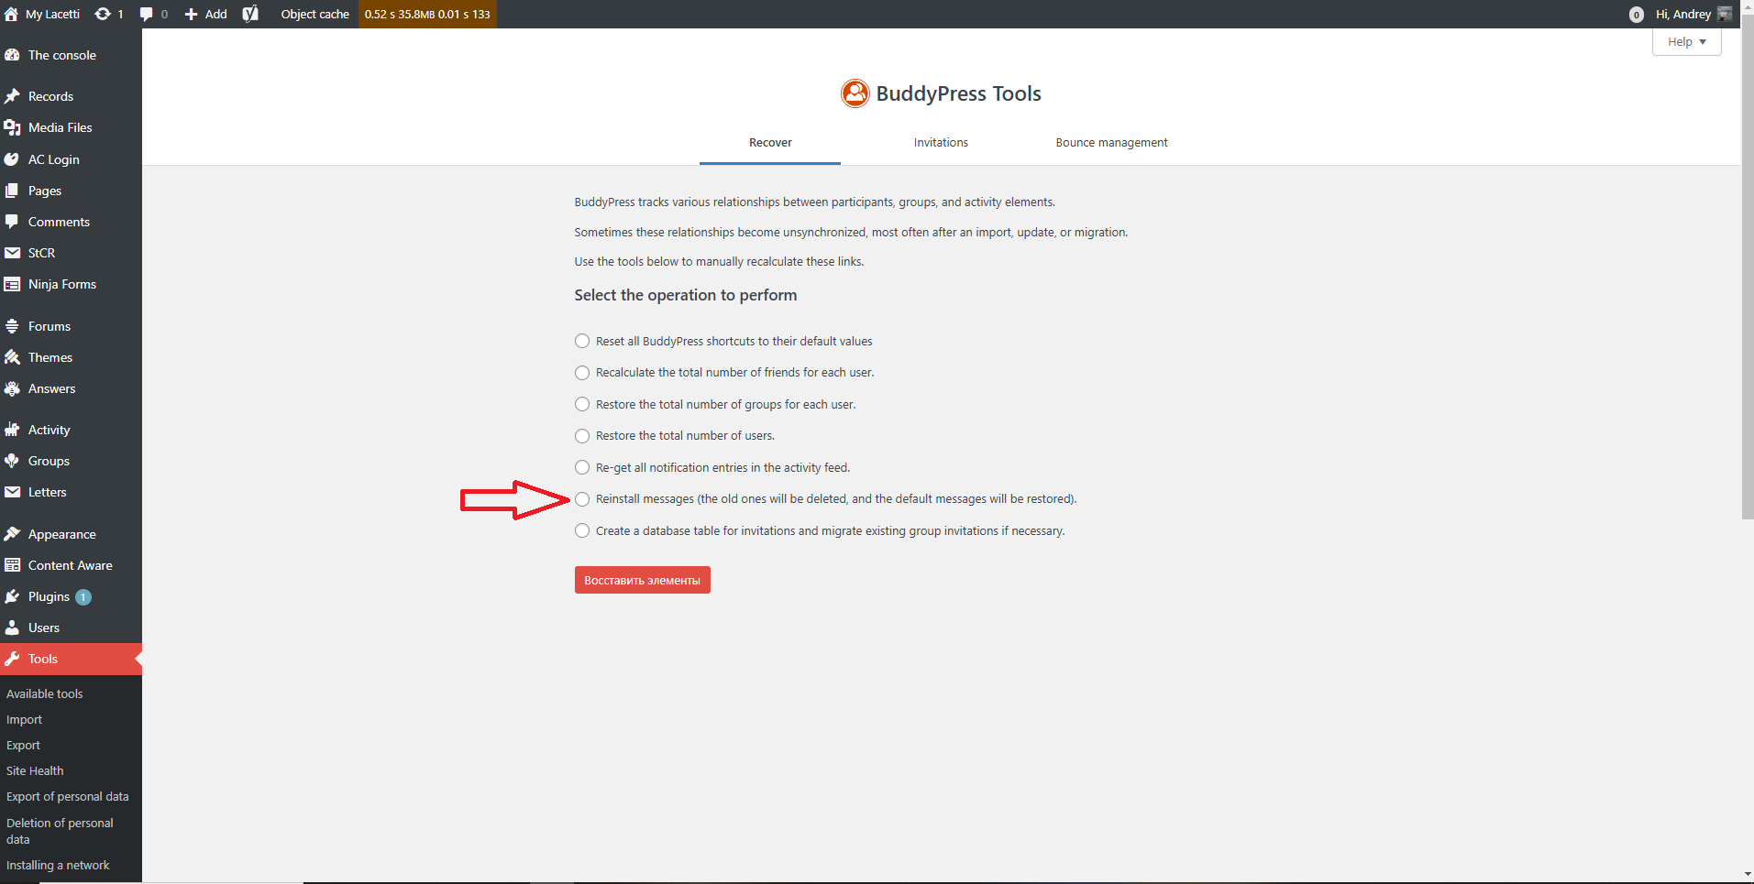Click the page vertical scrollbar thumb

click(x=1748, y=268)
